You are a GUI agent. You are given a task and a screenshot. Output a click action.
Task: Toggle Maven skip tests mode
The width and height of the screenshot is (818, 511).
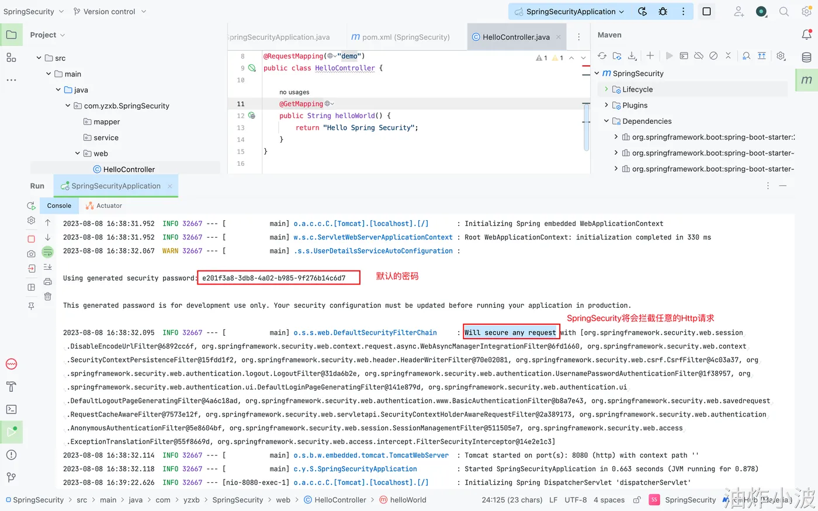[713, 56]
